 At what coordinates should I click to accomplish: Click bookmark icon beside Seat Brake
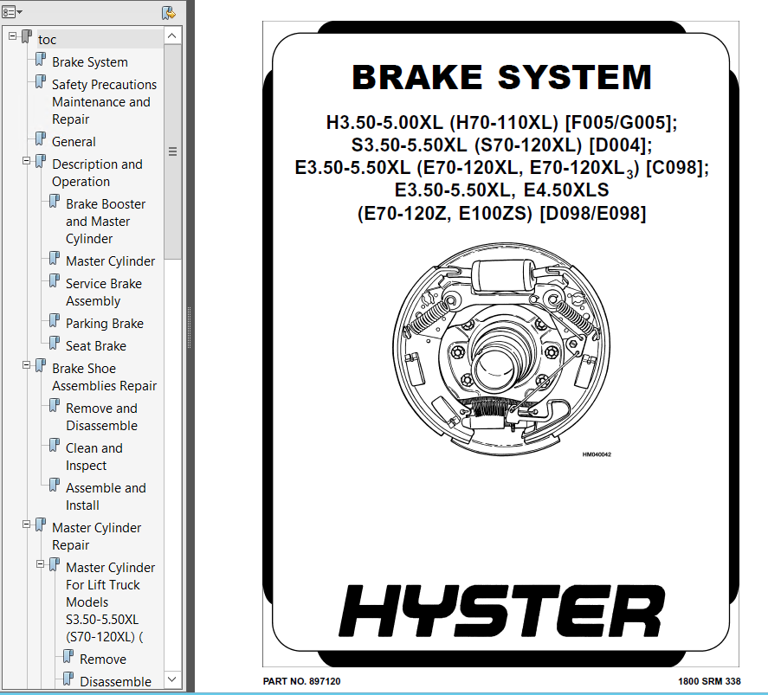pos(54,343)
